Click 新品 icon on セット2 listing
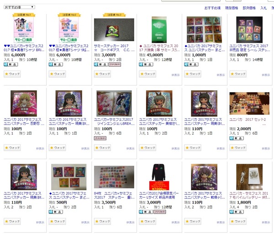Viewport: 274px width, 234px height. (237, 138)
